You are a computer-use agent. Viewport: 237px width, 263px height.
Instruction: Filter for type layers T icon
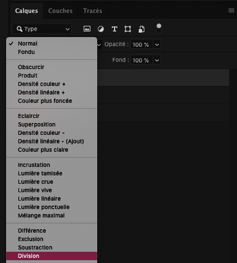pos(115,29)
